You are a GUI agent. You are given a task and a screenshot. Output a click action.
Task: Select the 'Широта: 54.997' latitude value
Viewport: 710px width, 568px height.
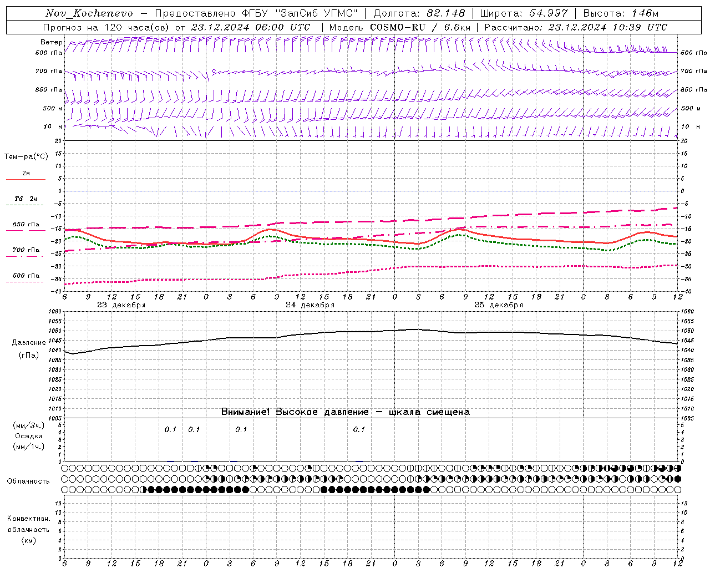pos(524,13)
